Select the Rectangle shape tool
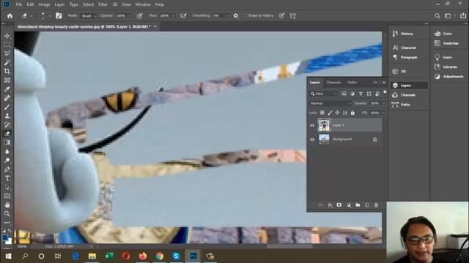This screenshot has width=469, height=263. click(x=7, y=196)
